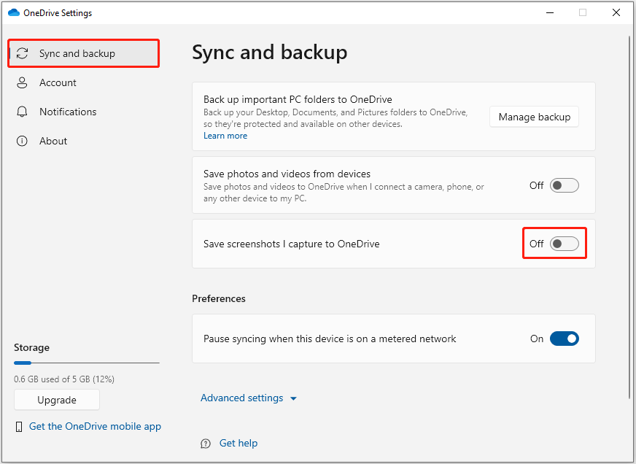The image size is (636, 464).
Task: Open the About page
Action: (84, 141)
